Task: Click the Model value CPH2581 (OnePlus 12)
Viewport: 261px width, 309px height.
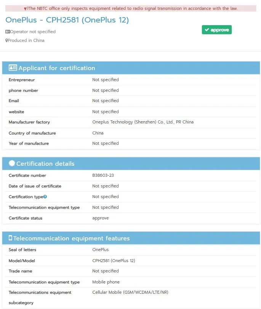Action: coord(114,261)
